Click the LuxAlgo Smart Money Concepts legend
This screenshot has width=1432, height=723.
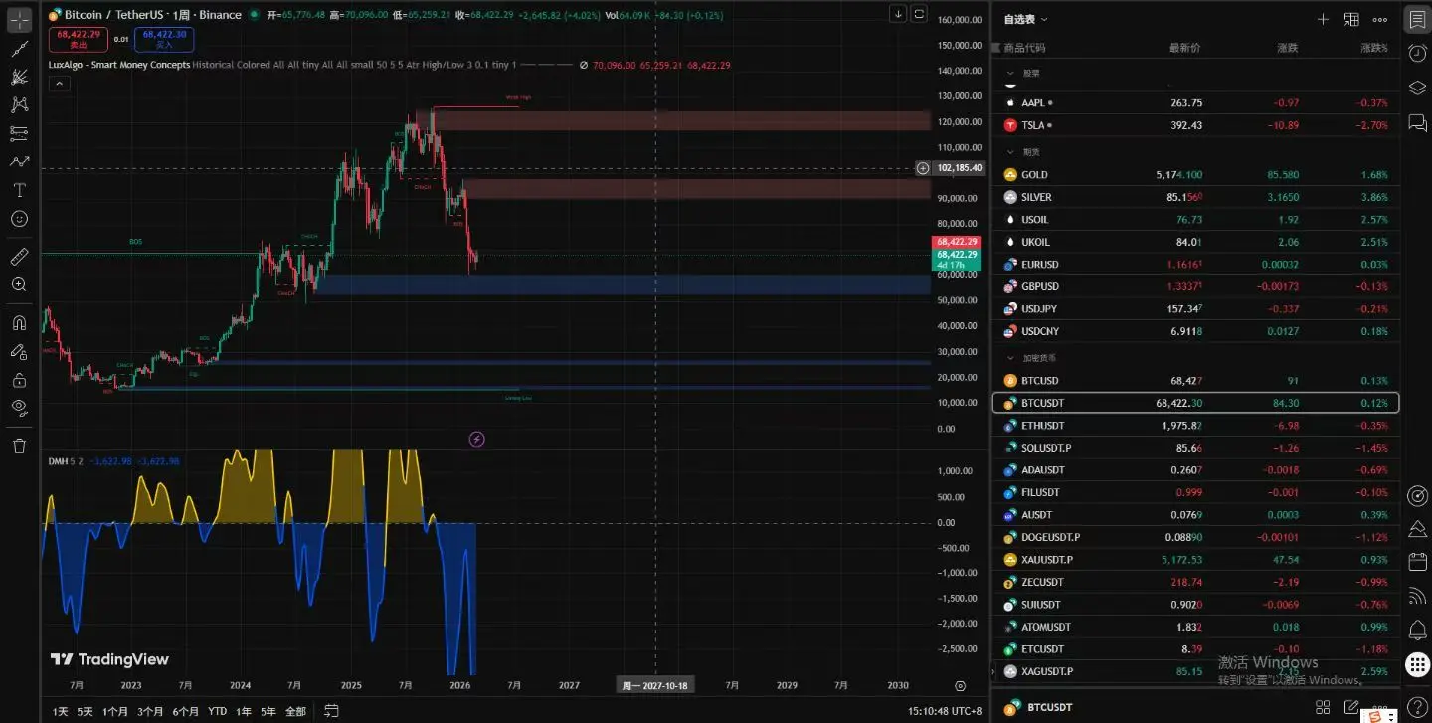pyautogui.click(x=119, y=65)
